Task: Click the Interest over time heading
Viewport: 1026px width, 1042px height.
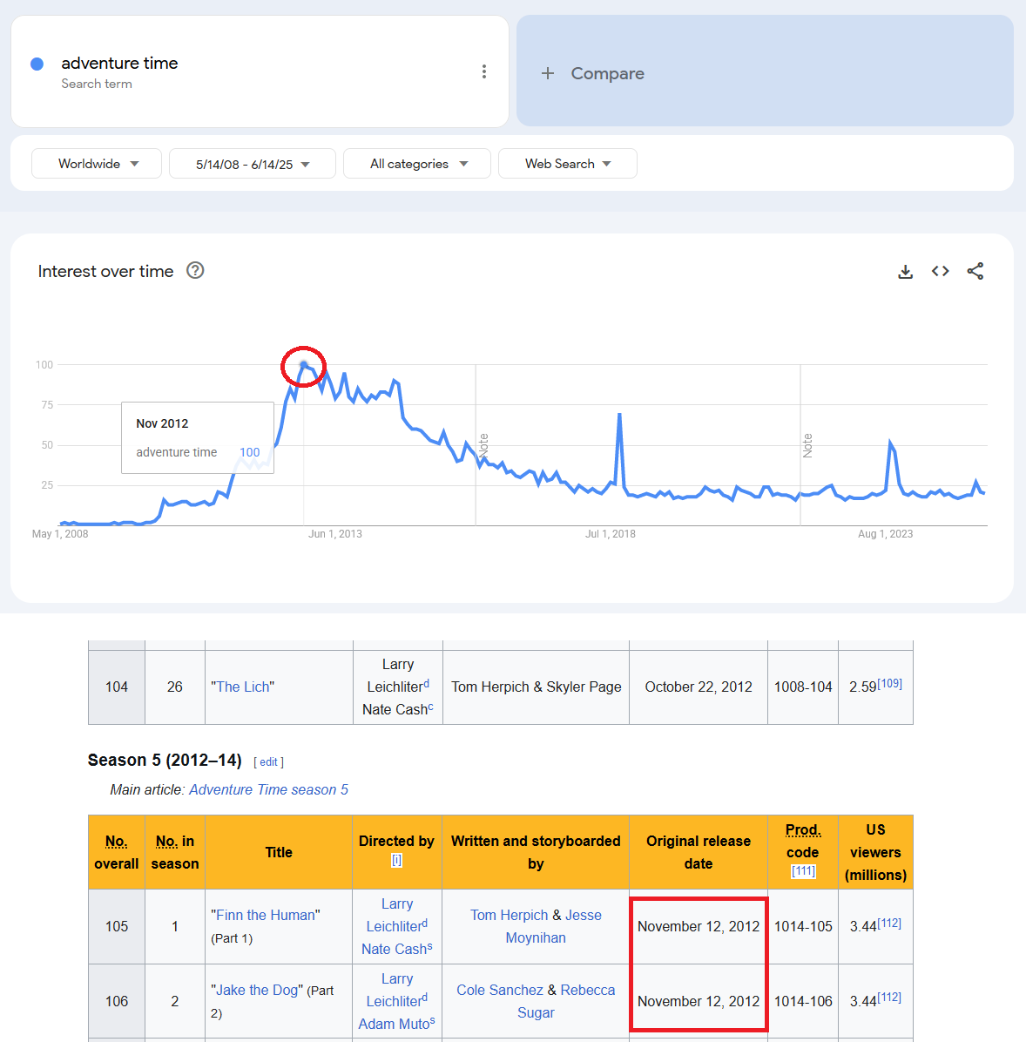Action: point(105,271)
